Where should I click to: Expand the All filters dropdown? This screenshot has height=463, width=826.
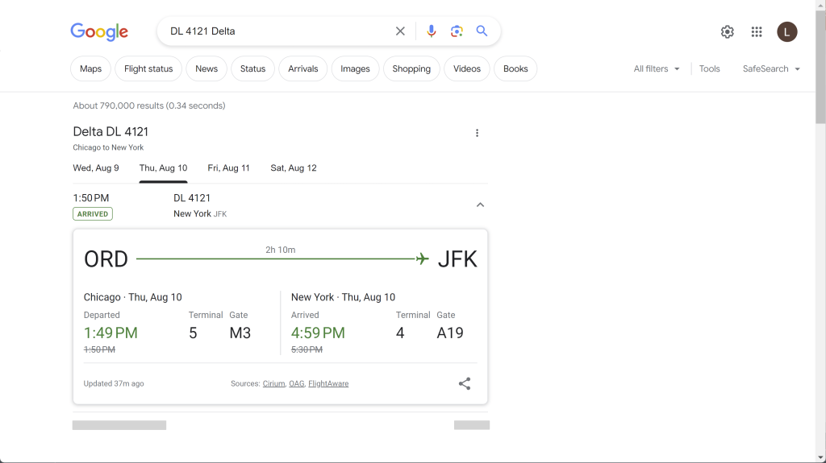pyautogui.click(x=657, y=69)
